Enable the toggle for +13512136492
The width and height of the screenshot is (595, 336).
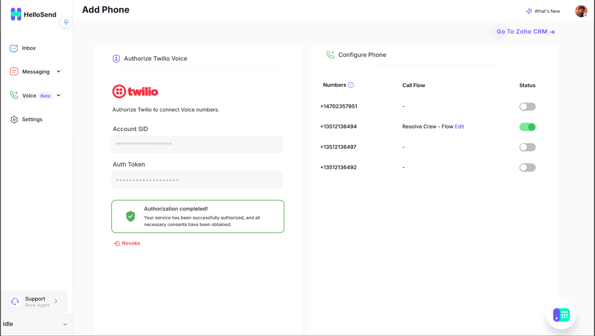point(527,168)
